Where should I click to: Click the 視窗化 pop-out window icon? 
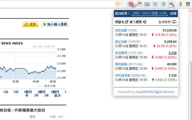tap(127, 22)
